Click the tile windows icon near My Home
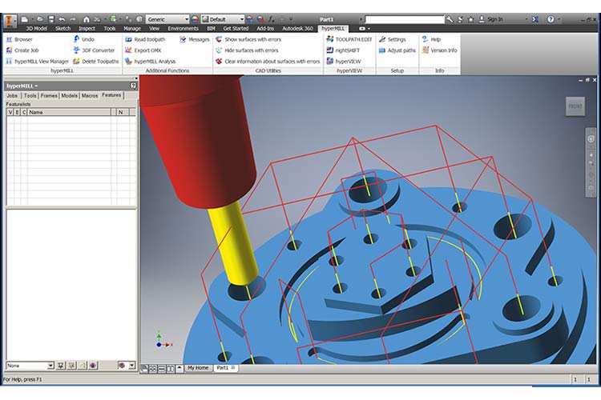The width and height of the screenshot is (601, 400). [x=152, y=369]
